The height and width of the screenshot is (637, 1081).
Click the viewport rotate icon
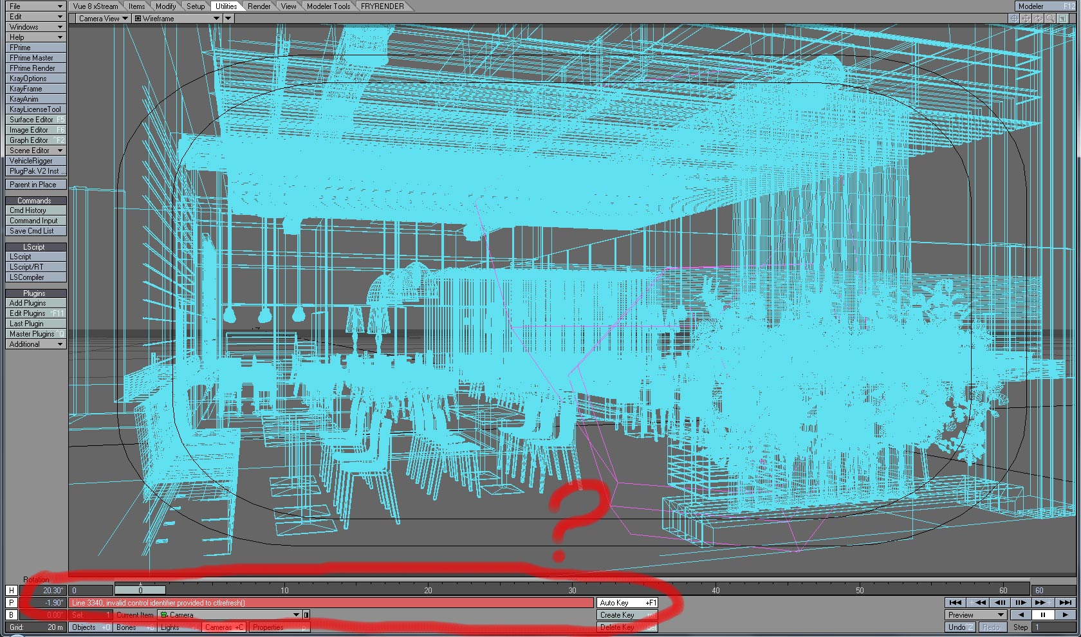coord(1038,19)
